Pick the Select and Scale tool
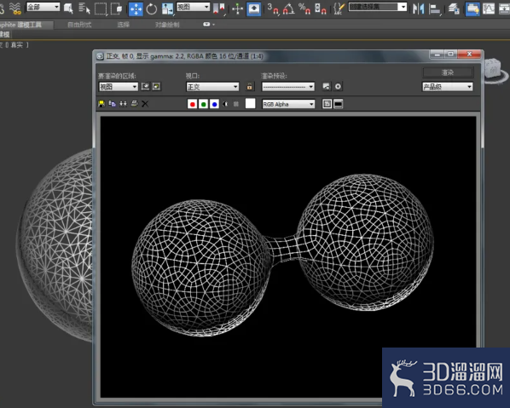This screenshot has height=408, width=510. [167, 9]
